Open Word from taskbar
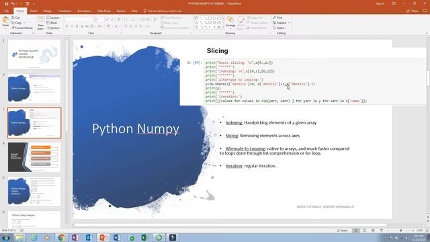 pyautogui.click(x=117, y=237)
